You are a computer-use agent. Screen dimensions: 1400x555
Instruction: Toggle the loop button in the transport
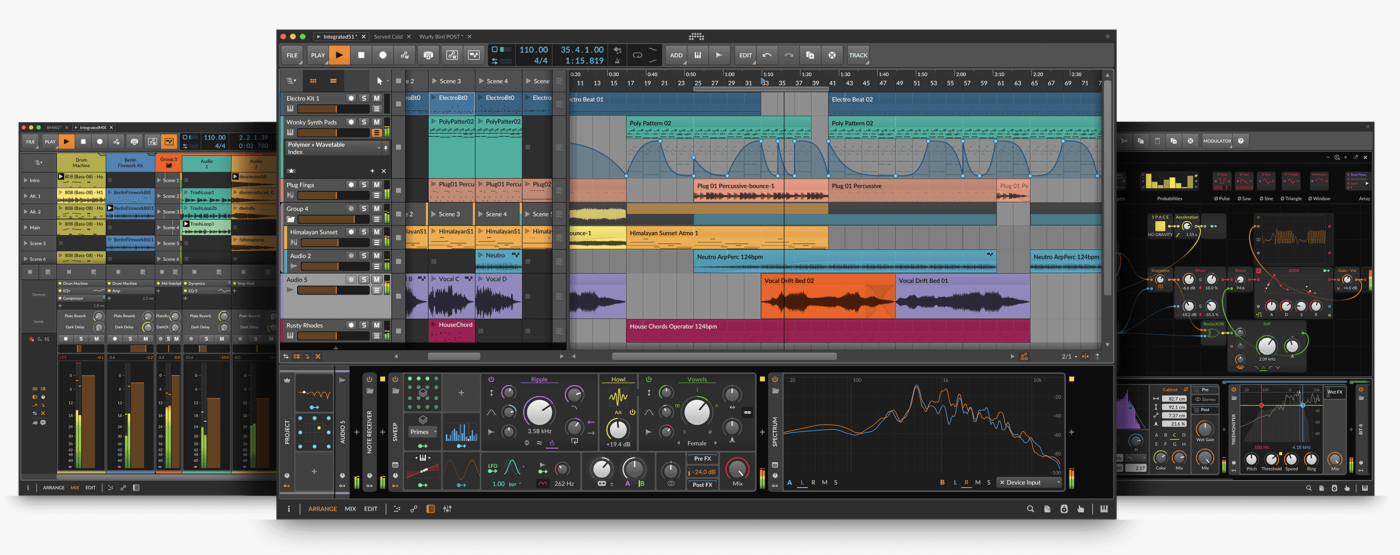pos(637,56)
